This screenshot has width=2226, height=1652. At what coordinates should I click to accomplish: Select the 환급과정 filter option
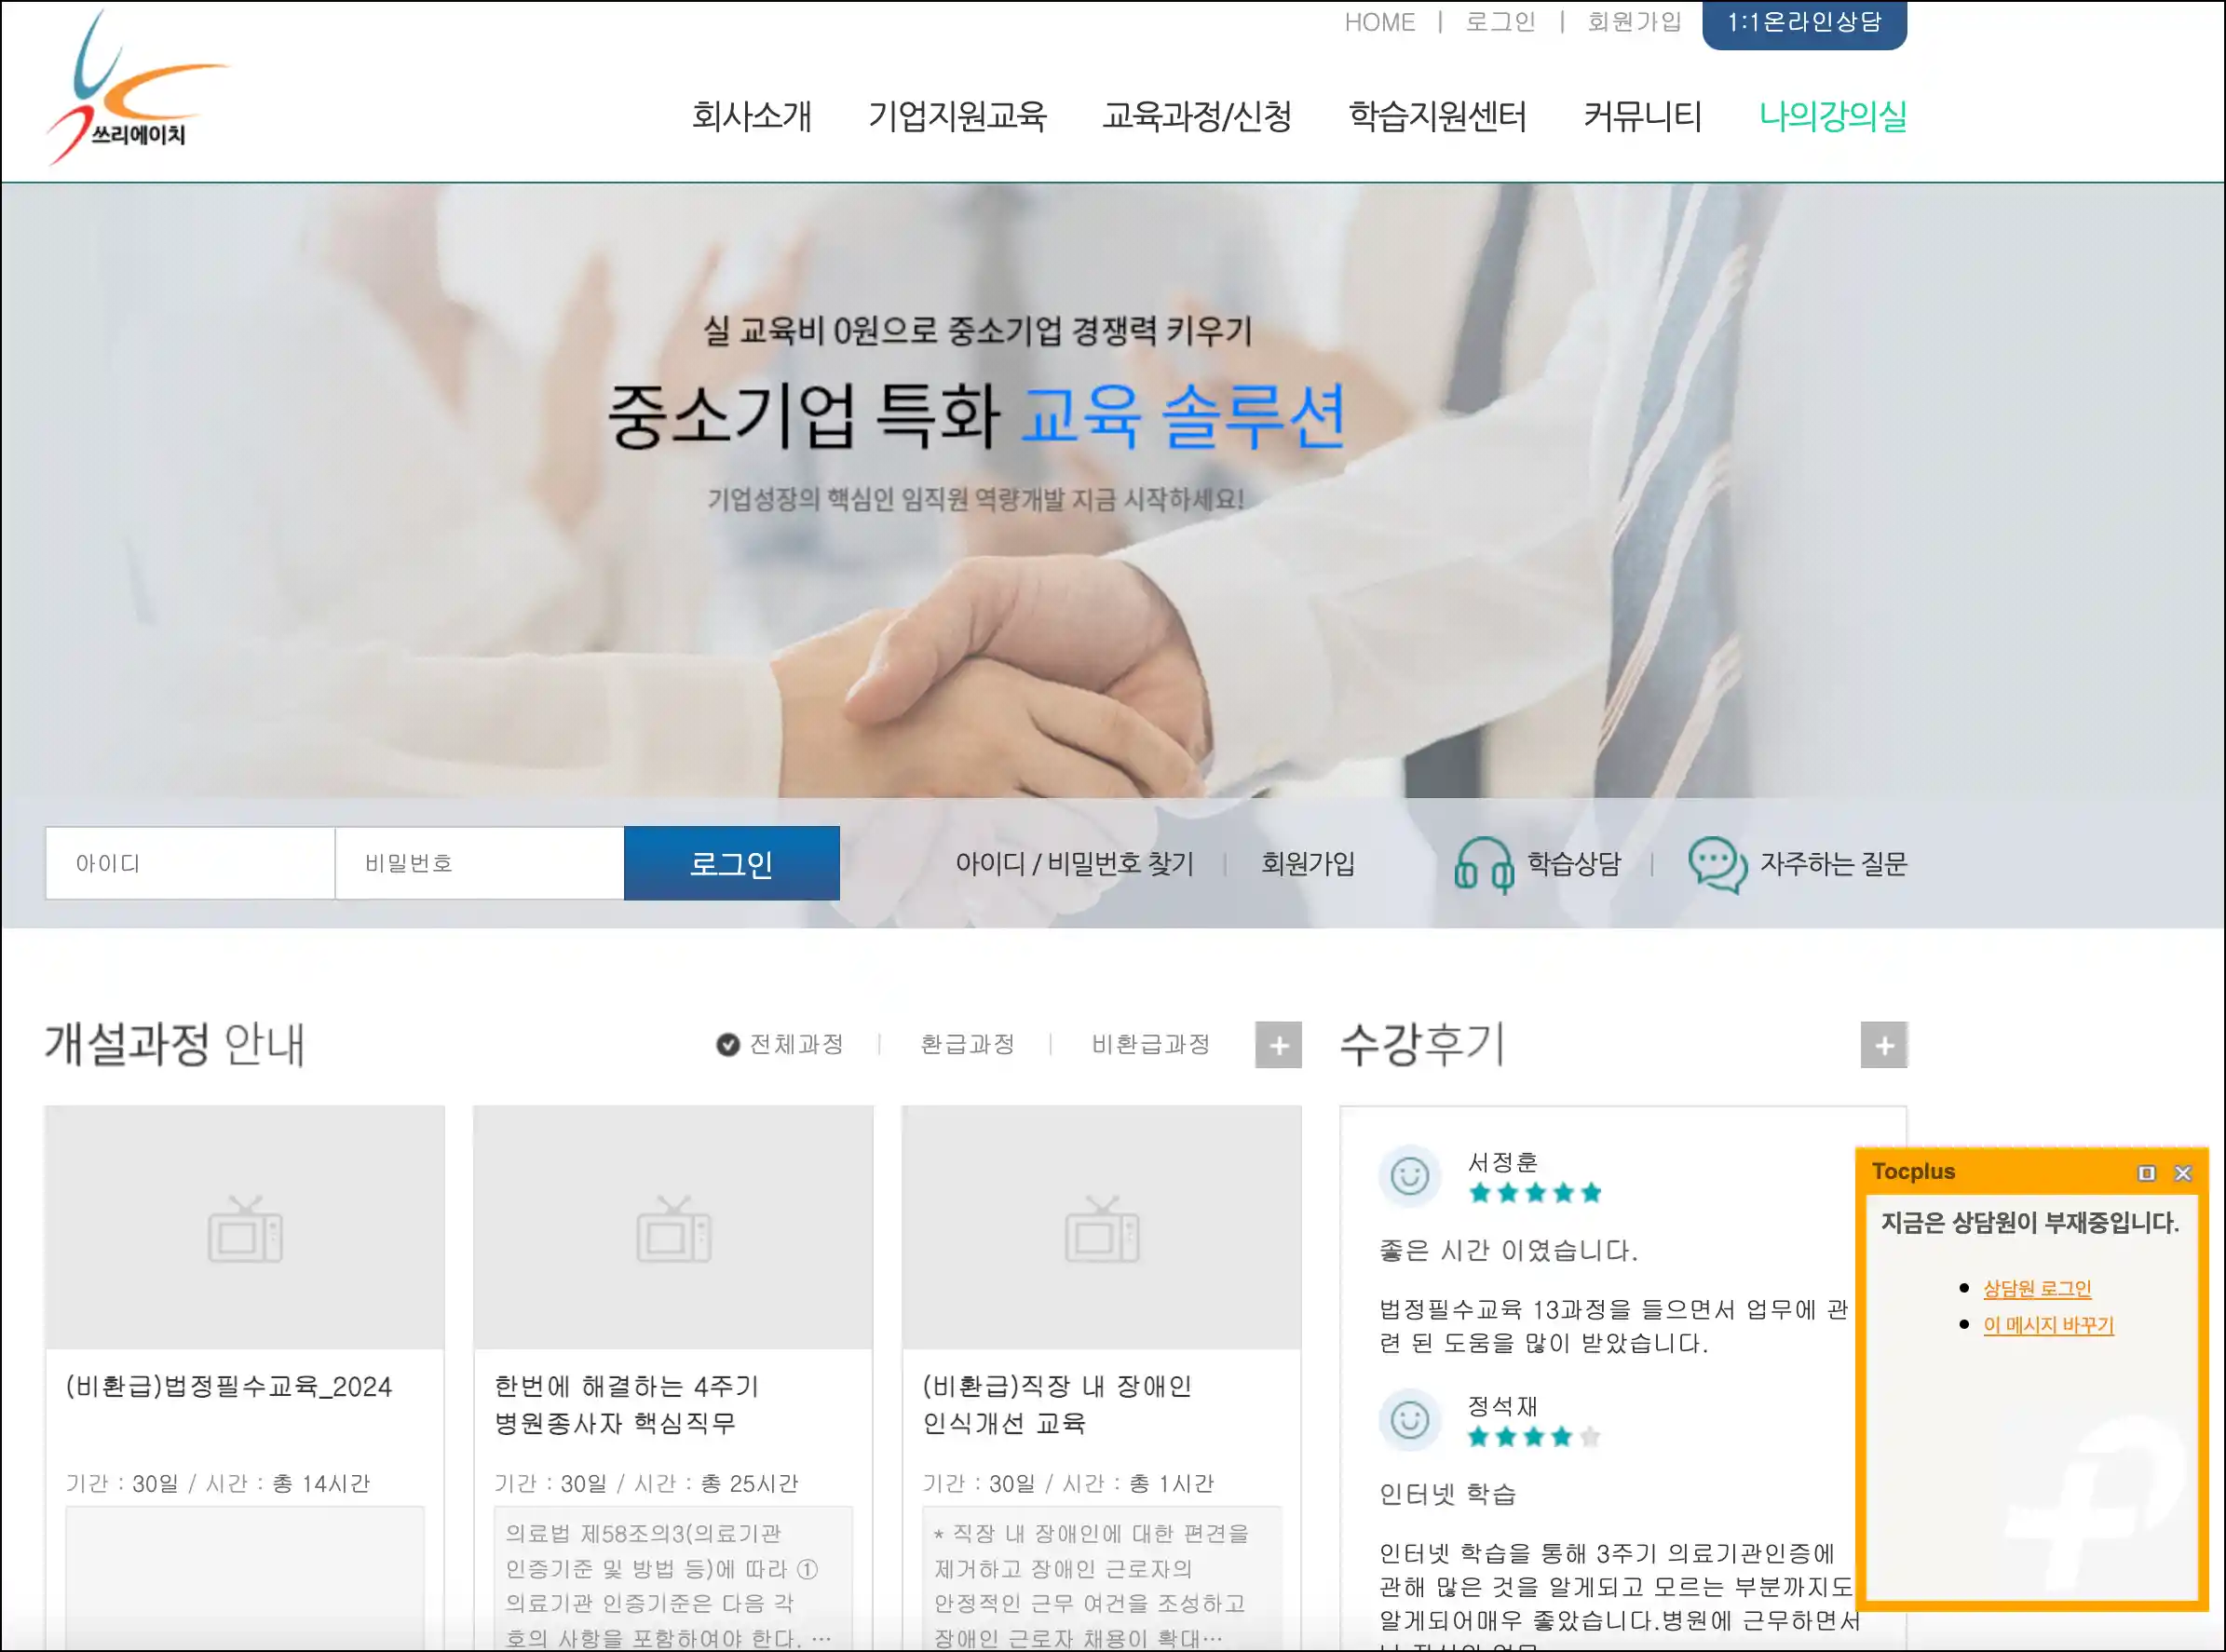click(967, 1045)
